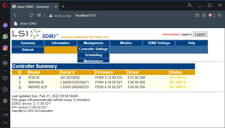Open Opera menu logo
The width and height of the screenshot is (225, 128).
[5, 5]
